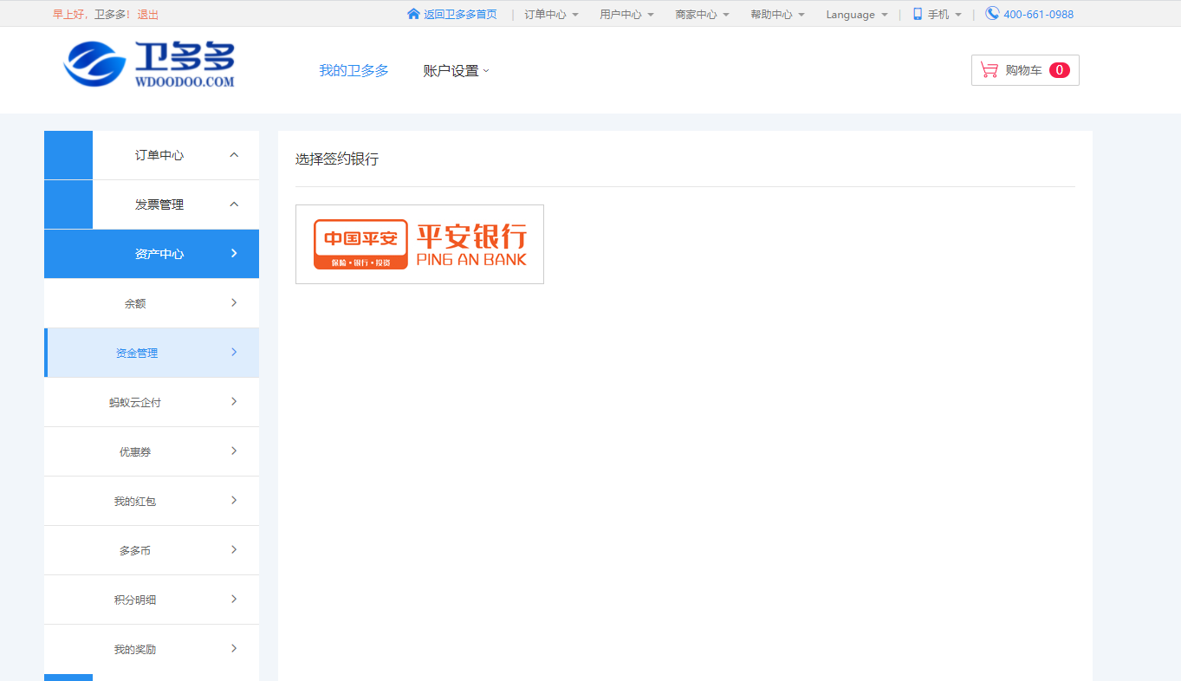Click the chevron arrow in the 多多币 row

(234, 549)
